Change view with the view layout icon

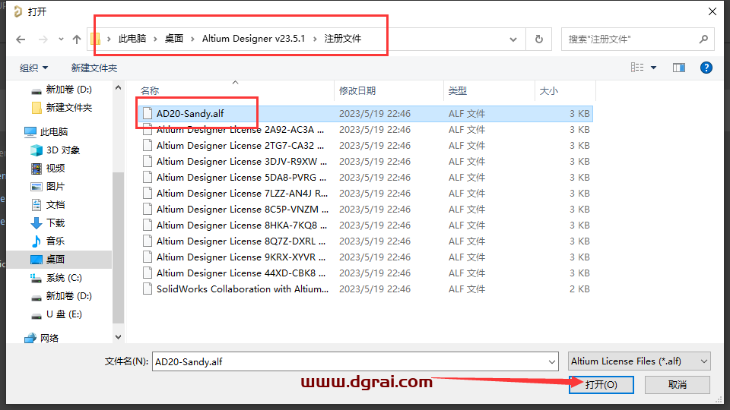point(637,68)
